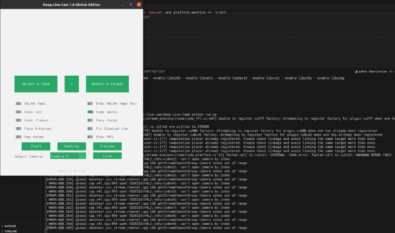Click the 'python run.py' terminal command
Viewport: 395px width, 233px height.
coord(204,115)
